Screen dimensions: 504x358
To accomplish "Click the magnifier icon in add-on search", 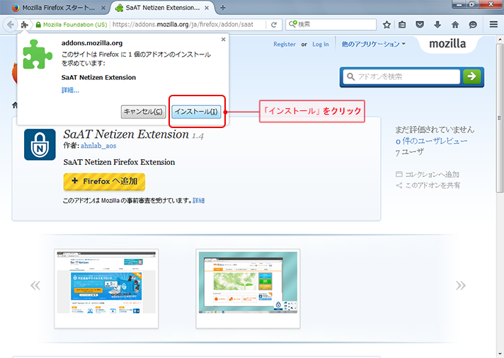I will coord(350,77).
